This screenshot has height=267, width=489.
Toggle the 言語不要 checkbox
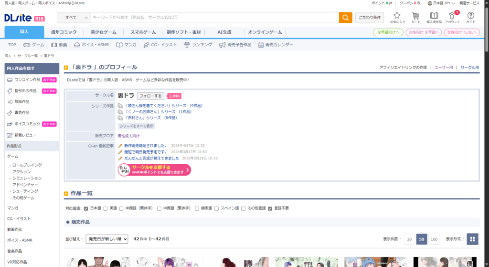point(270,208)
